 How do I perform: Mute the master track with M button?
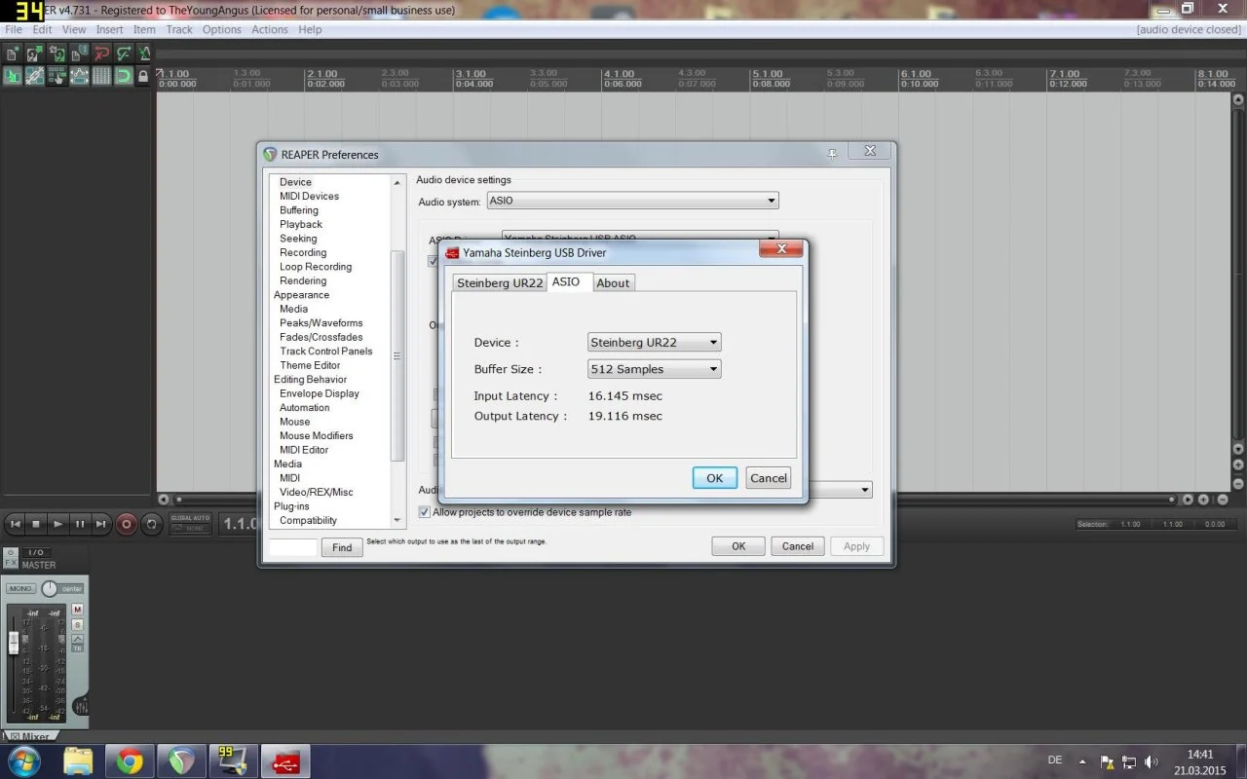(x=78, y=610)
